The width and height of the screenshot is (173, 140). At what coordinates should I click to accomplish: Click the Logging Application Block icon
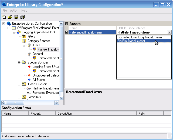[19, 32]
